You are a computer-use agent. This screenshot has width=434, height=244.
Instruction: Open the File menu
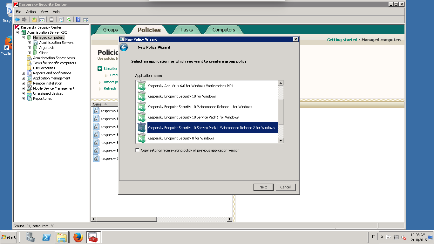(x=18, y=12)
